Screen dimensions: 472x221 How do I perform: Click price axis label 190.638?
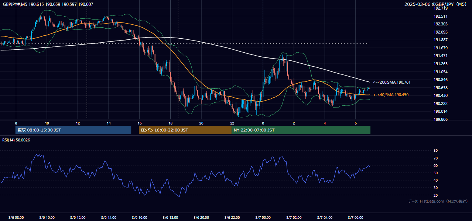tap(441, 88)
